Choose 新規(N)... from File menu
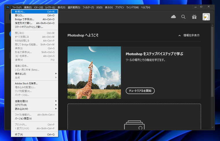This screenshot has height=141, width=220. click(x=34, y=12)
